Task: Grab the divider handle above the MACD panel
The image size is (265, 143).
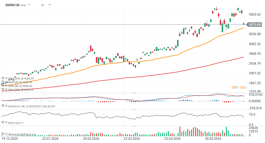Action: point(134,93)
